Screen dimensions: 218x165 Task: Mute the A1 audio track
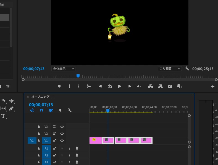tap(62, 148)
